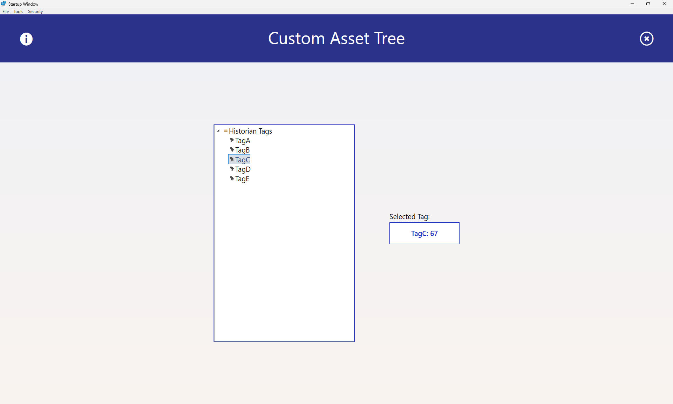This screenshot has width=673, height=404.
Task: Open the Security menu
Action: 35,12
